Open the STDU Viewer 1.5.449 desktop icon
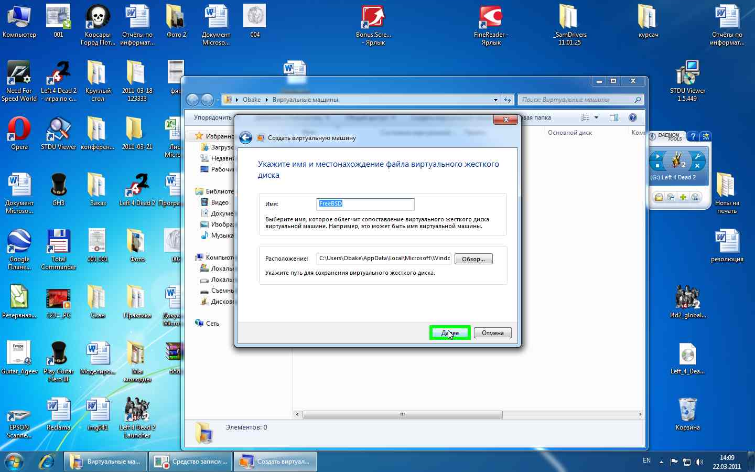This screenshot has width=755, height=472. coord(687,81)
